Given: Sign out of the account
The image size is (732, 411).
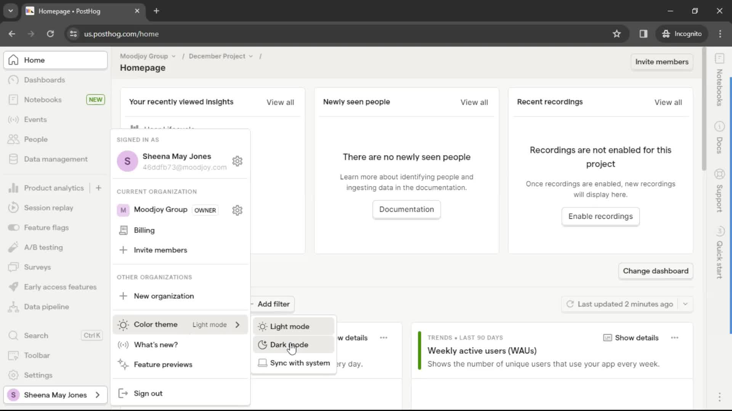Looking at the screenshot, I should [180, 393].
